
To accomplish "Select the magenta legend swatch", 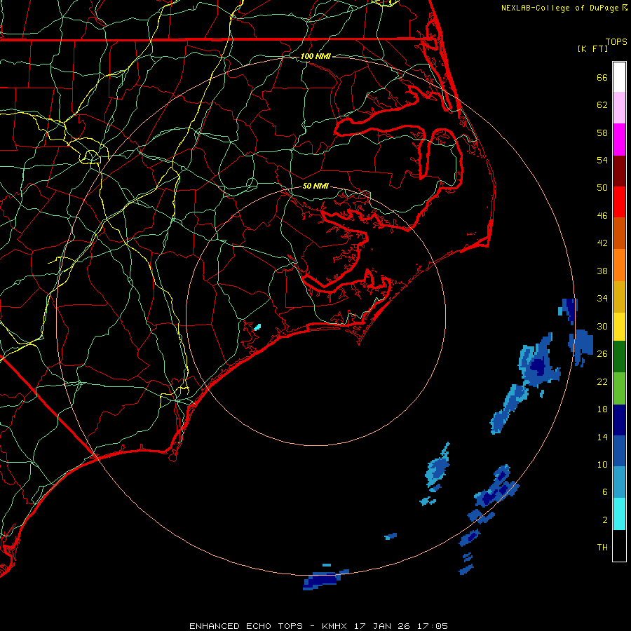I will point(619,140).
